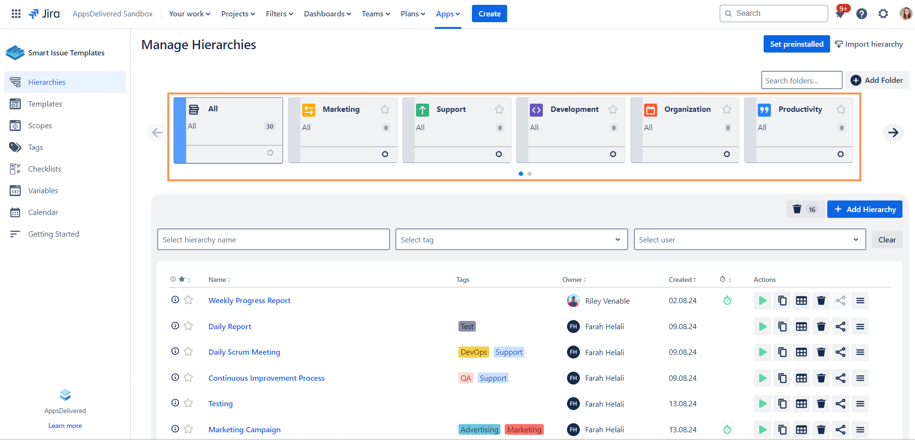Screen dimensions: 915x440
Task: Open the Checklists sidebar section
Action: point(44,169)
